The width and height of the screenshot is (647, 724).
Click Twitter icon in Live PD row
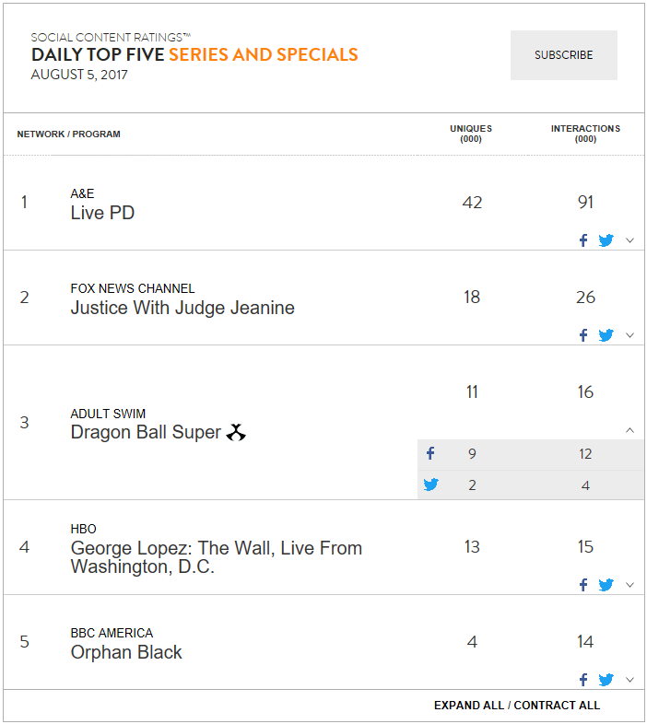(606, 240)
